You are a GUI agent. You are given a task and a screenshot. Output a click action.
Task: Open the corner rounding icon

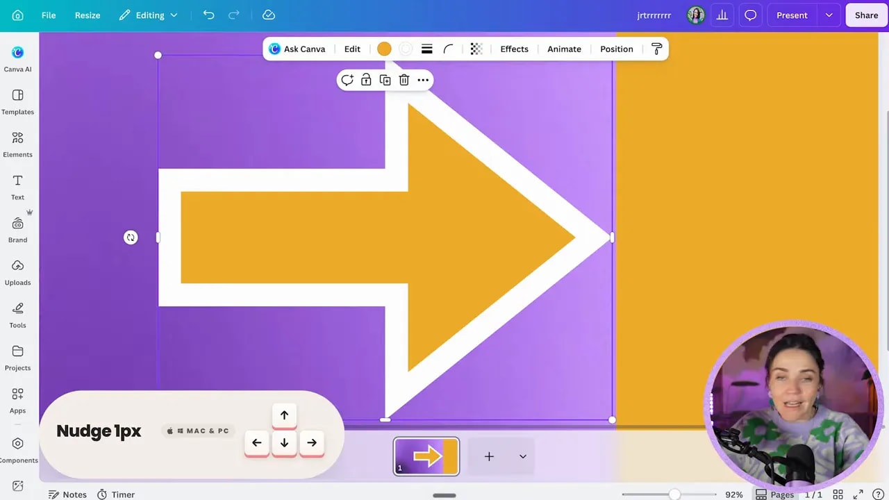coord(449,49)
